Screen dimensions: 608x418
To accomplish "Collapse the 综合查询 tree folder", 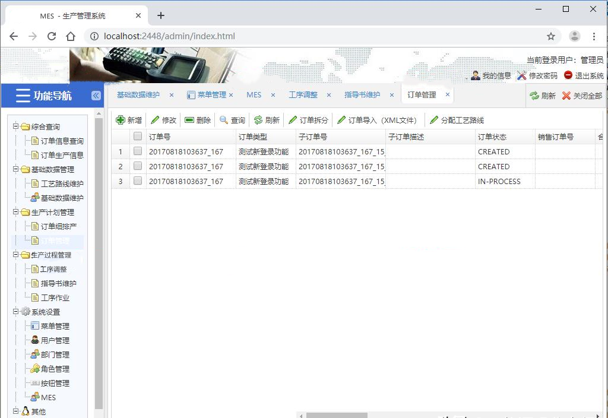I will (x=15, y=126).
